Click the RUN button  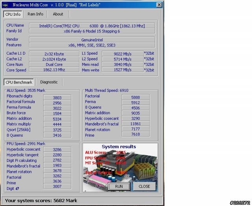[119, 186]
